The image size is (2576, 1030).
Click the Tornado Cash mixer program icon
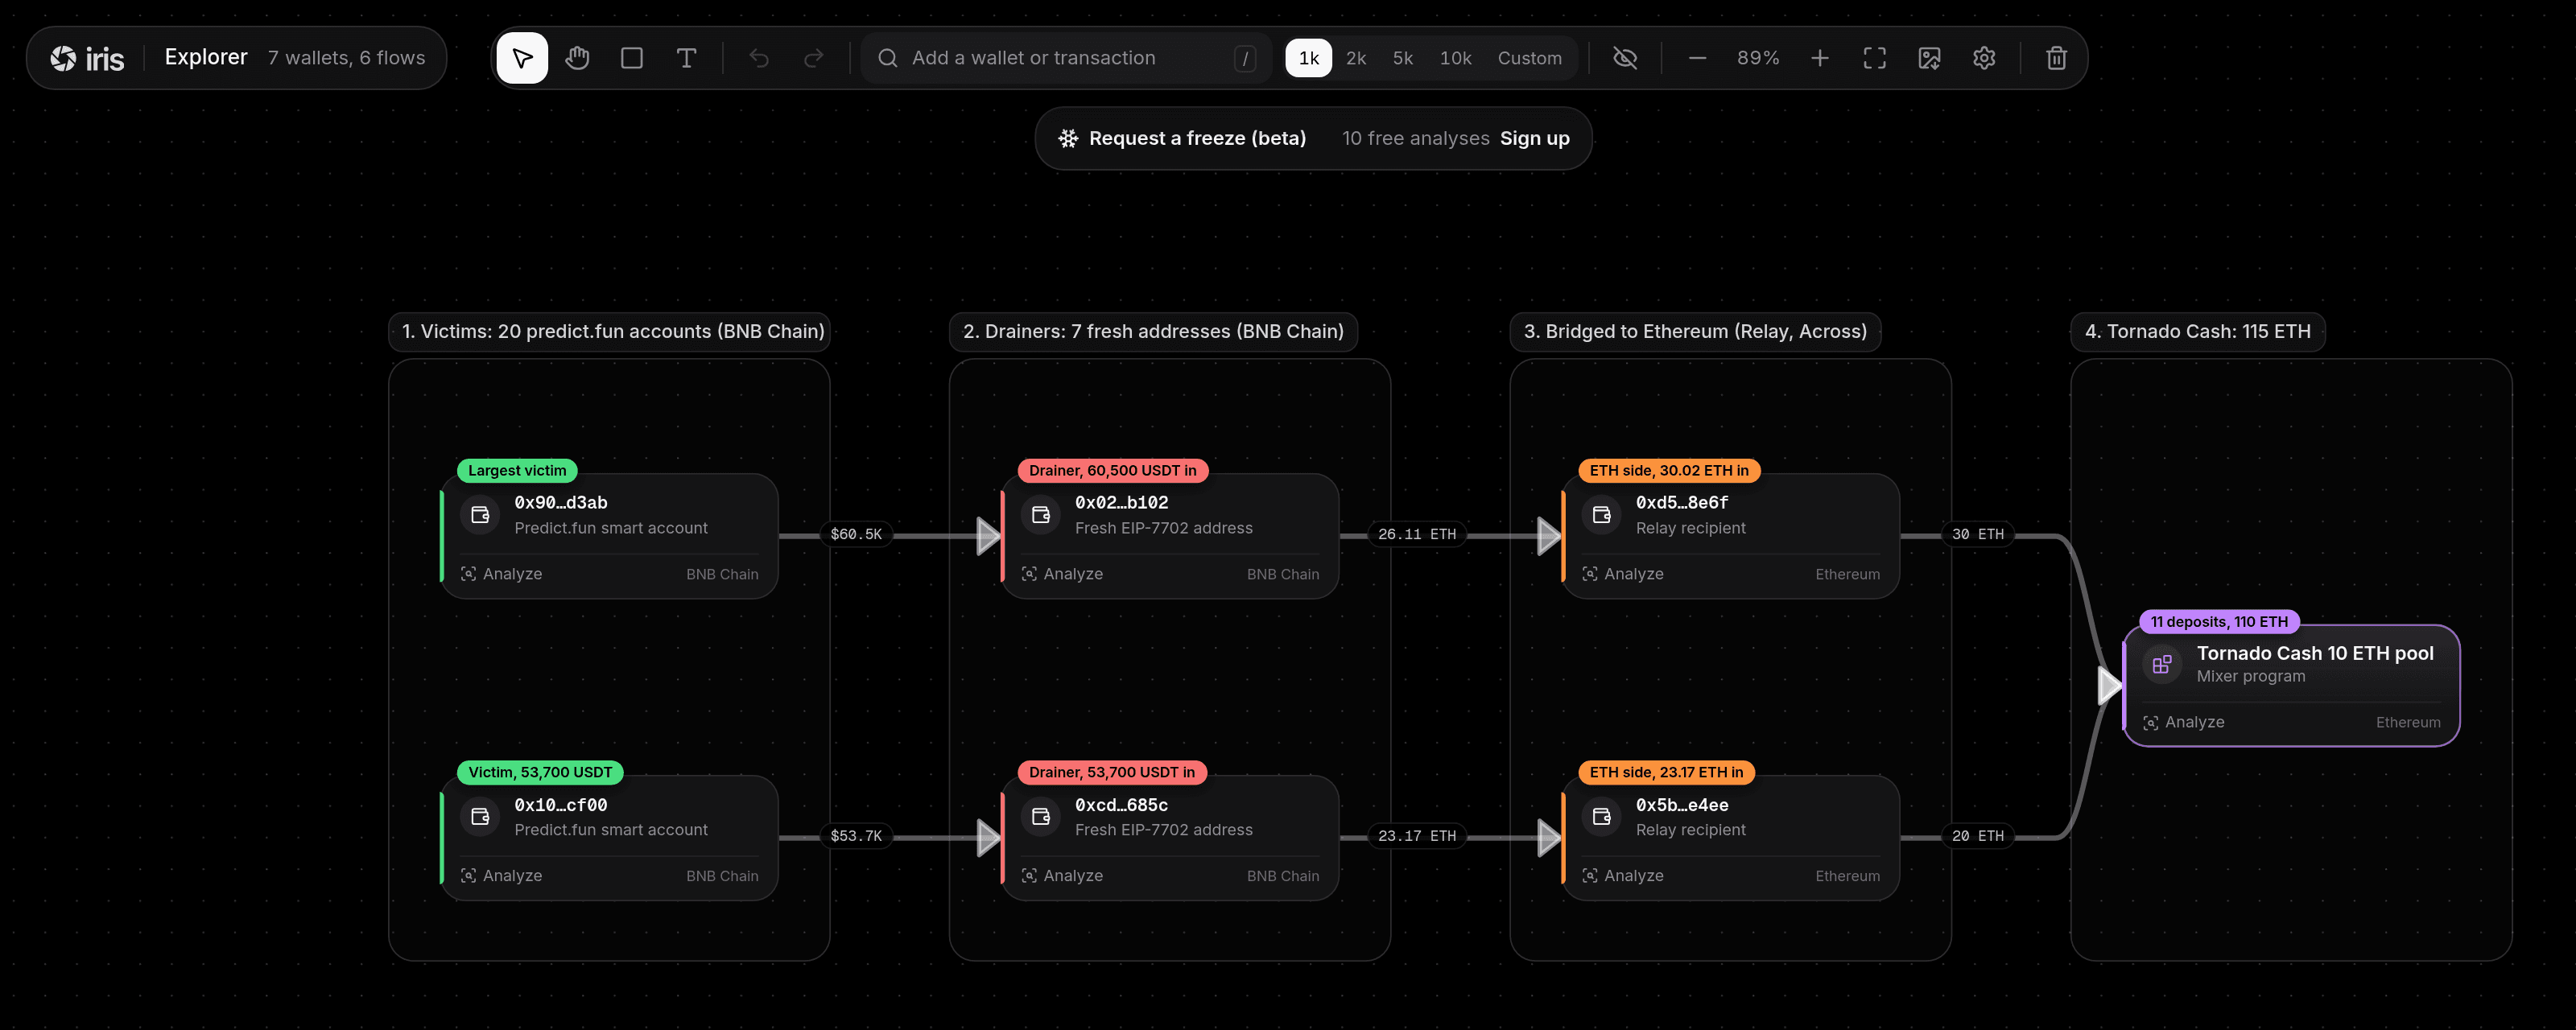click(2162, 664)
